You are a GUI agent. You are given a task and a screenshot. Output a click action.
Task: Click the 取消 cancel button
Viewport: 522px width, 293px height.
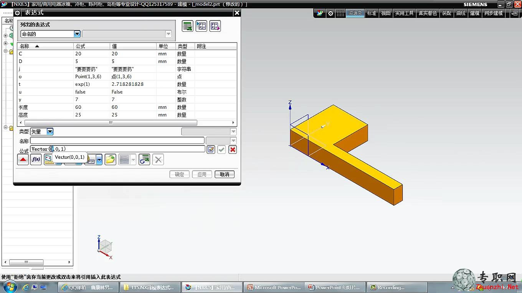[x=225, y=174]
